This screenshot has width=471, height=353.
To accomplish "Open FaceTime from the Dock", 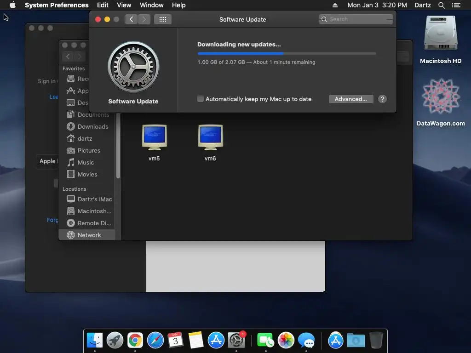I will click(x=265, y=341).
